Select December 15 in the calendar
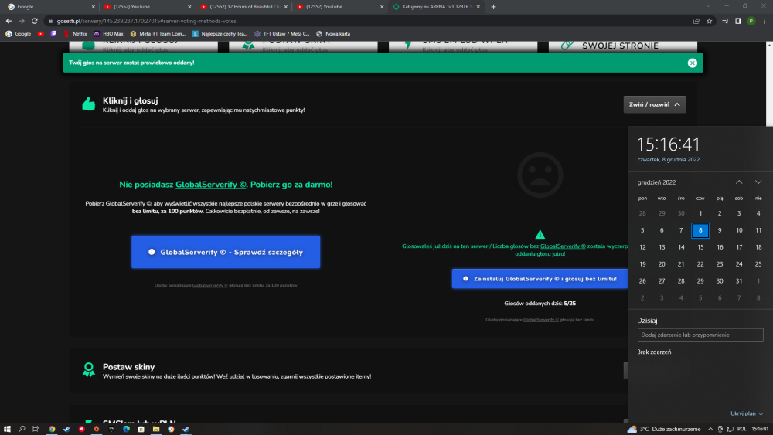773x435 pixels. (x=700, y=247)
